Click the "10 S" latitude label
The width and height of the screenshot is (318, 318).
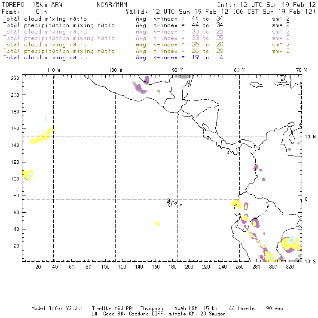(310, 262)
